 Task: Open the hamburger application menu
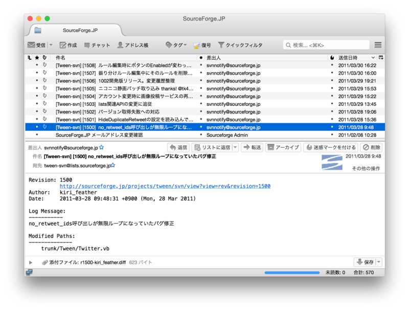[x=378, y=45]
